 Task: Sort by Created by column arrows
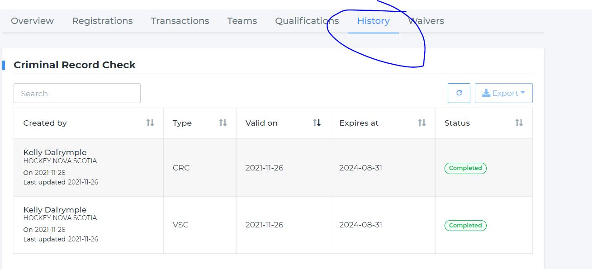150,123
